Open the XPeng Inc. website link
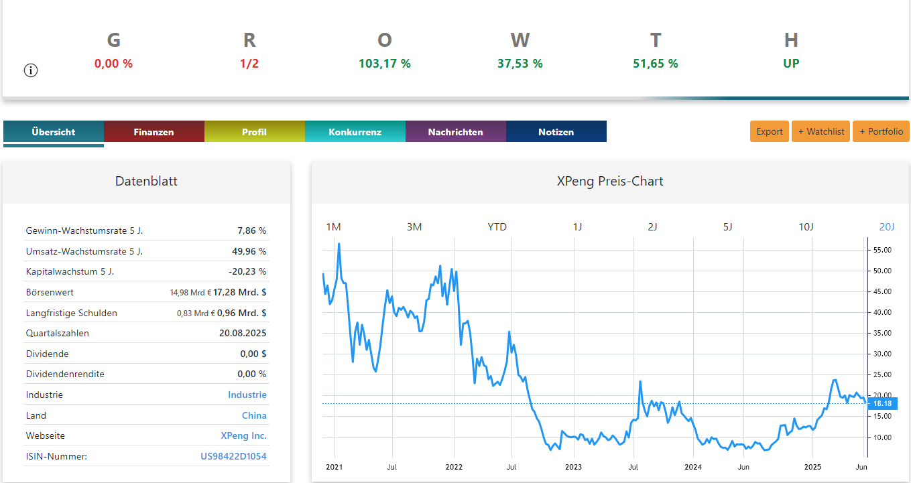911x483 pixels. click(243, 435)
